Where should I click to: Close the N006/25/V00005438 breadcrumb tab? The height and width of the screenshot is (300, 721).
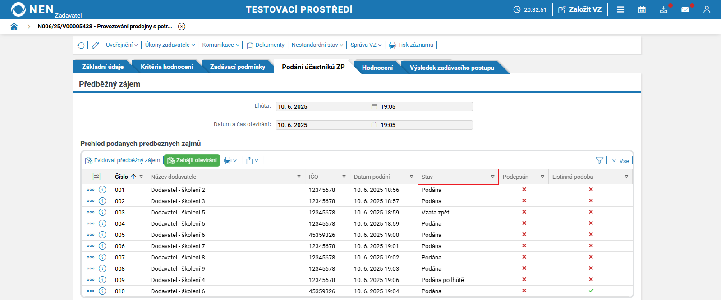tap(182, 27)
